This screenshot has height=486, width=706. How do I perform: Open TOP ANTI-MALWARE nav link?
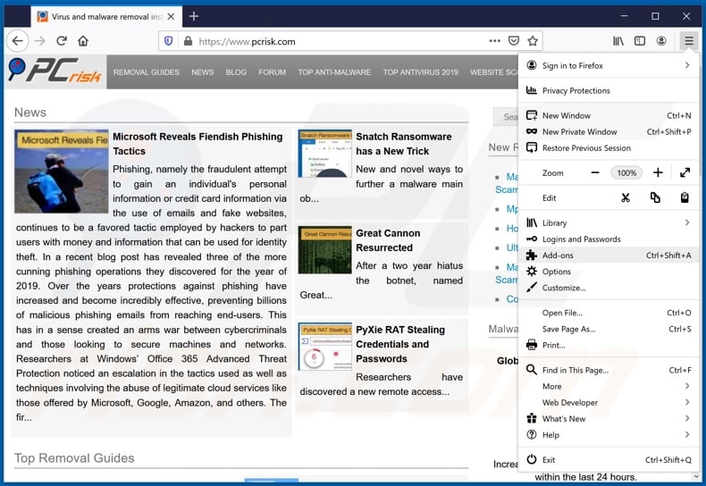point(334,72)
